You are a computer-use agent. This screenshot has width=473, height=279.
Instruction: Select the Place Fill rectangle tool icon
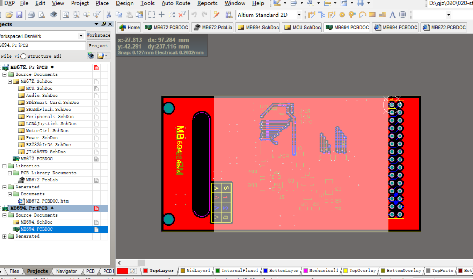pos(372,15)
